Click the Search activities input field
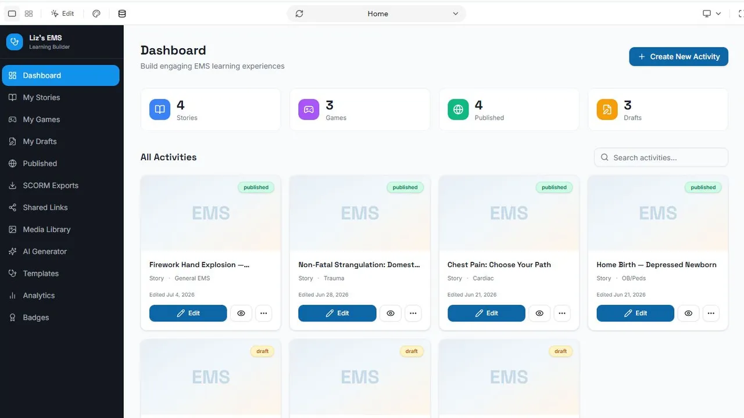 (661, 157)
